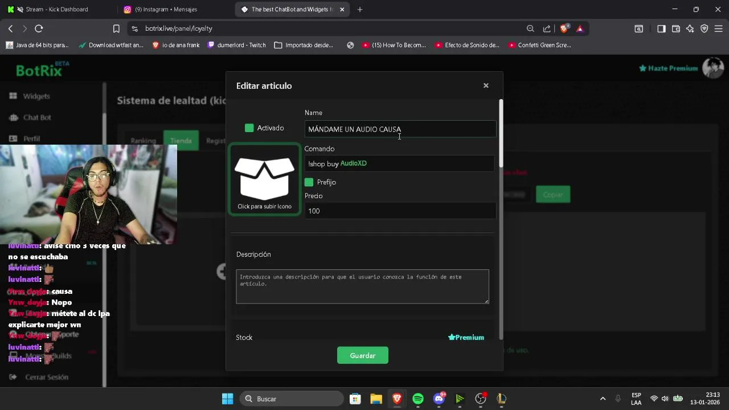Click the BotRix logo
Screen dimensions: 729x410
coord(43,70)
